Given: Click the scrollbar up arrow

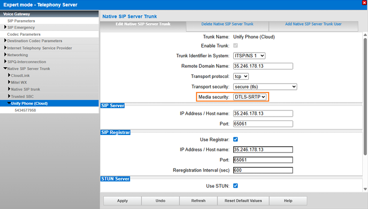Looking at the screenshot, I should (365, 35).
